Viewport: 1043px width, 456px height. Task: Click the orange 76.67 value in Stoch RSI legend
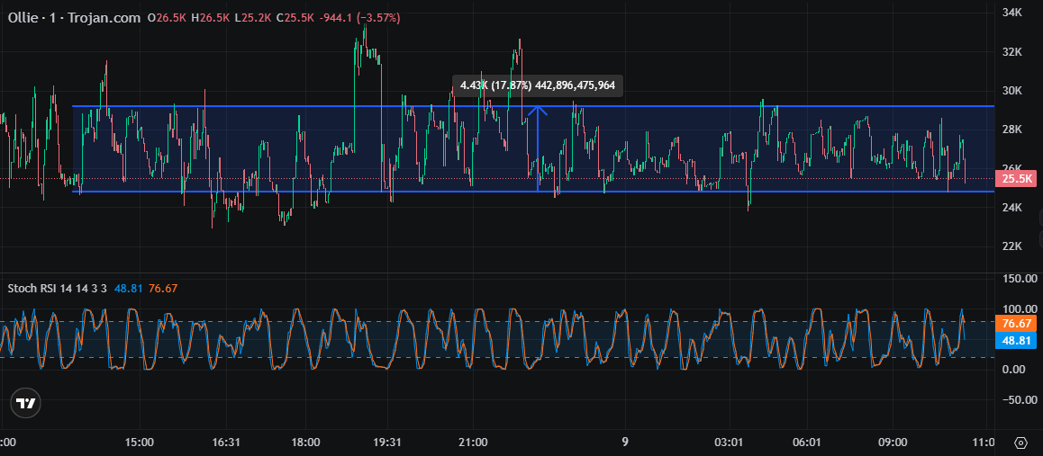163,288
